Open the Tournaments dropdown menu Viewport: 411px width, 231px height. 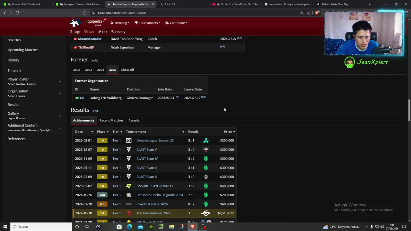pyautogui.click(x=147, y=23)
